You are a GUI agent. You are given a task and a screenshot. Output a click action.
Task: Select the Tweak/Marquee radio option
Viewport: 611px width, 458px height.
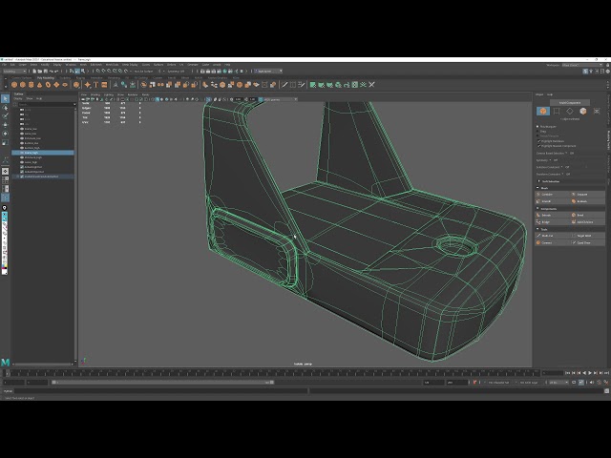coord(537,135)
